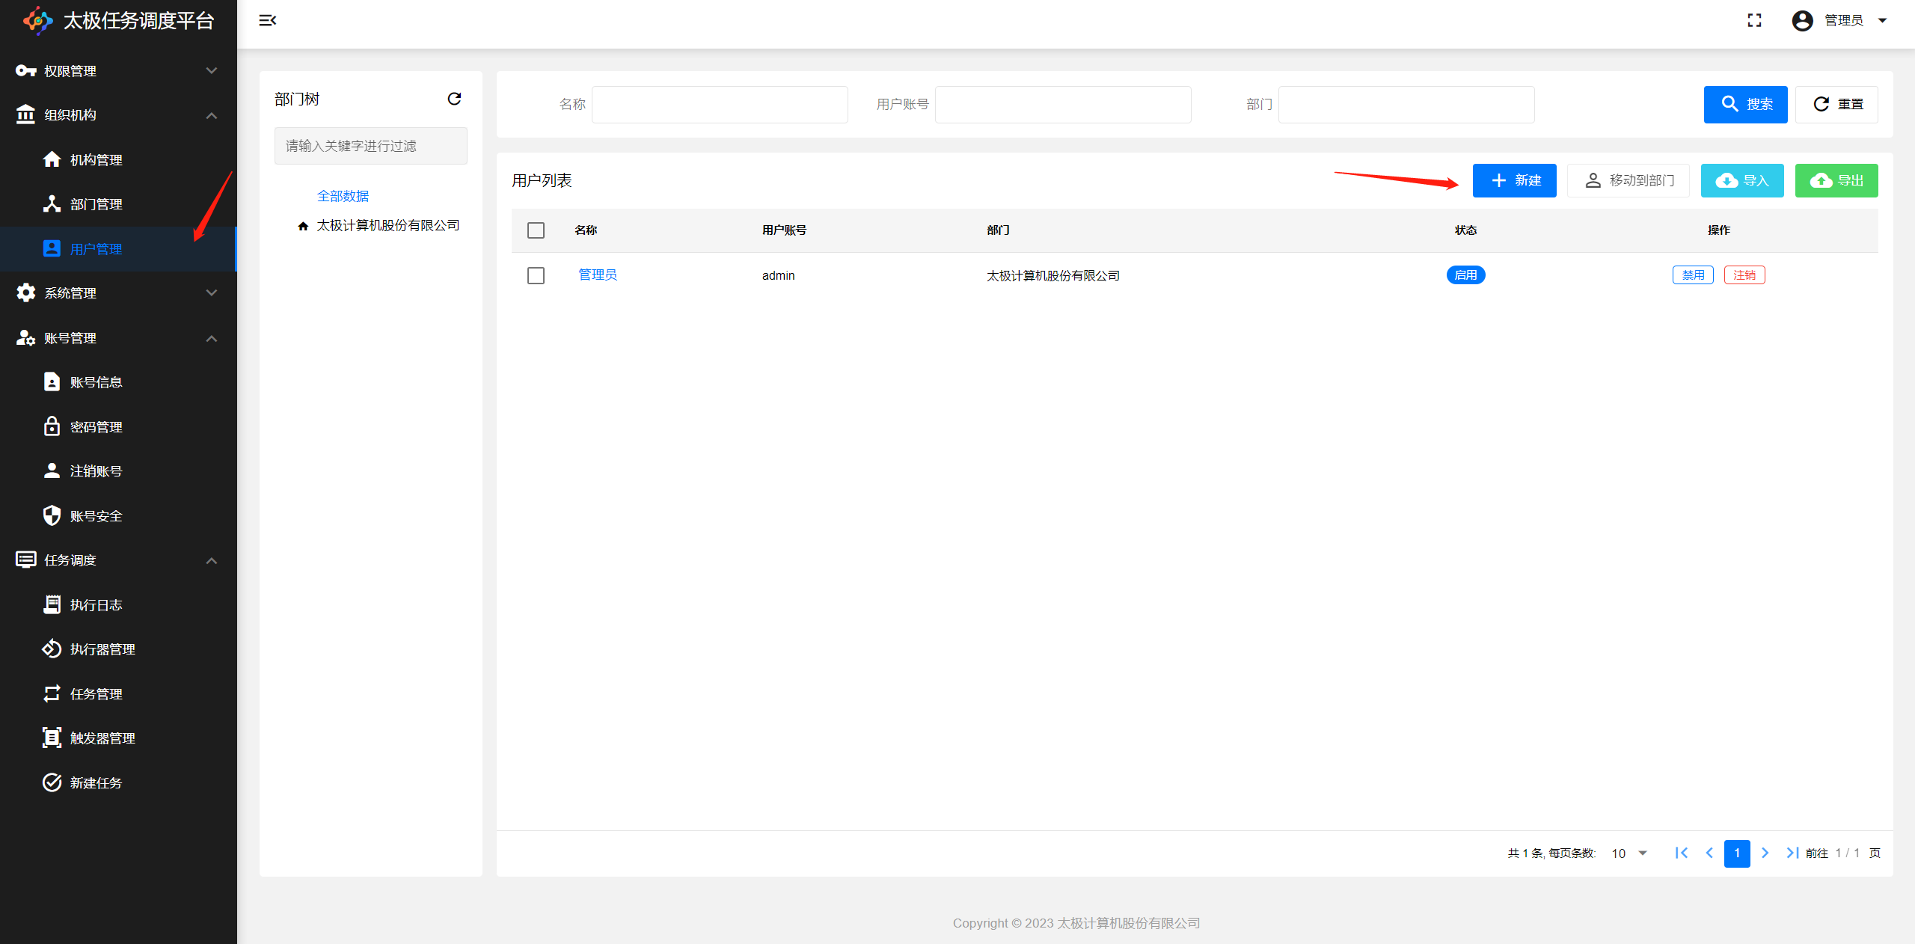Open 任务管理 menu item
The image size is (1915, 944).
[118, 694]
